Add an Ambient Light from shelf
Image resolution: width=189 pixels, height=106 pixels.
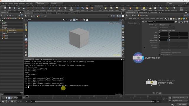click(174, 9)
